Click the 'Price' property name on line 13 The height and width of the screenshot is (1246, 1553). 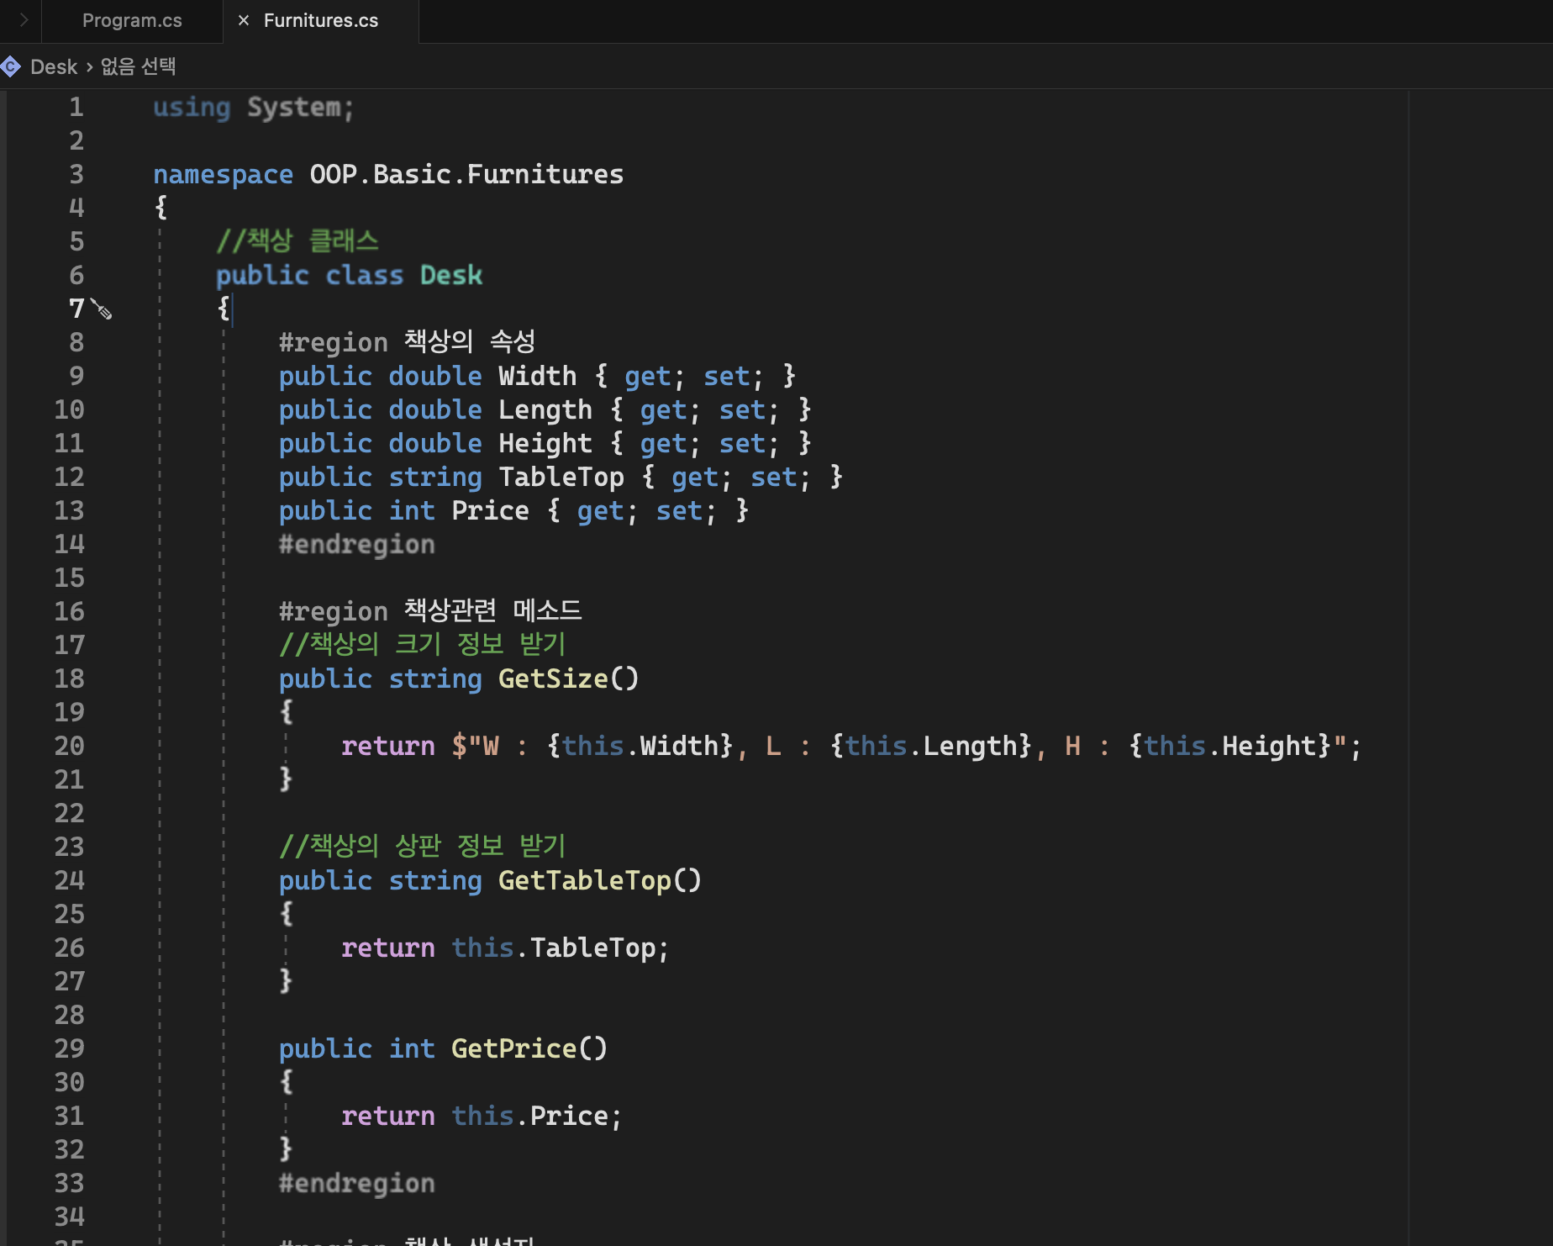coord(491,511)
